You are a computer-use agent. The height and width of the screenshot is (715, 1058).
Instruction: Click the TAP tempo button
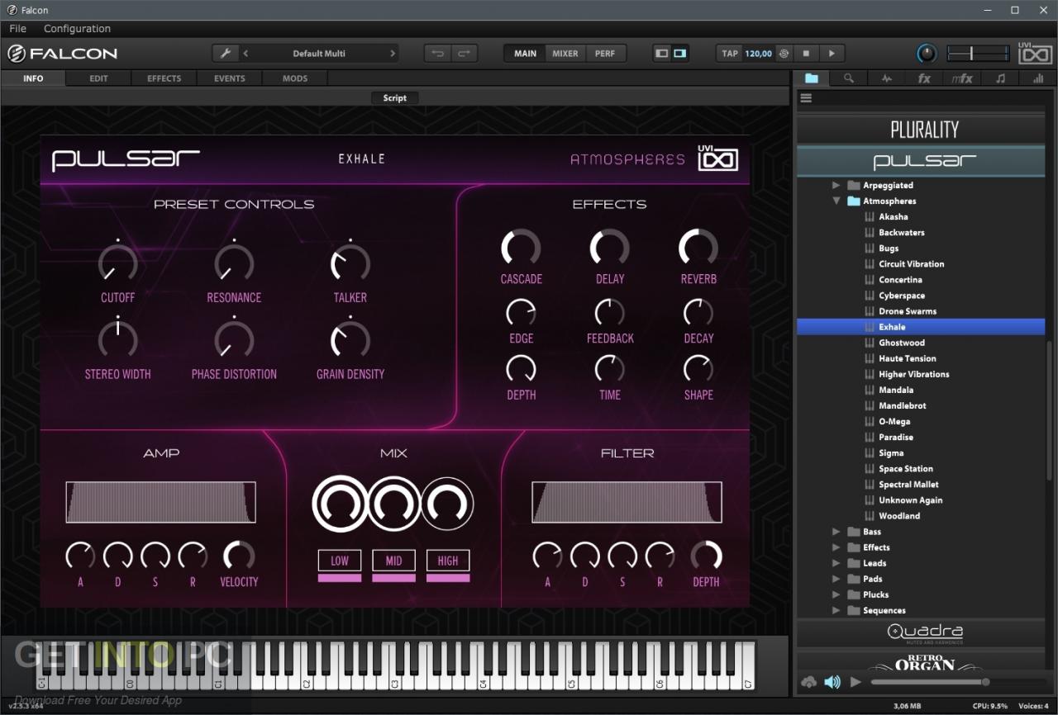730,53
